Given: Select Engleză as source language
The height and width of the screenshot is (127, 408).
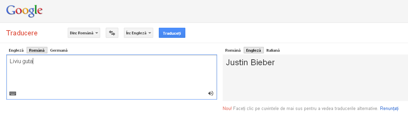Looking at the screenshot, I should click(16, 50).
